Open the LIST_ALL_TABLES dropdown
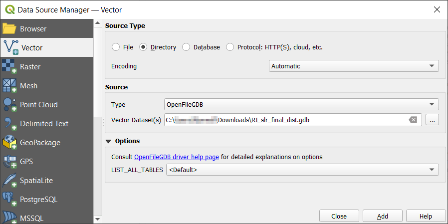The image size is (448, 224). click(302, 170)
